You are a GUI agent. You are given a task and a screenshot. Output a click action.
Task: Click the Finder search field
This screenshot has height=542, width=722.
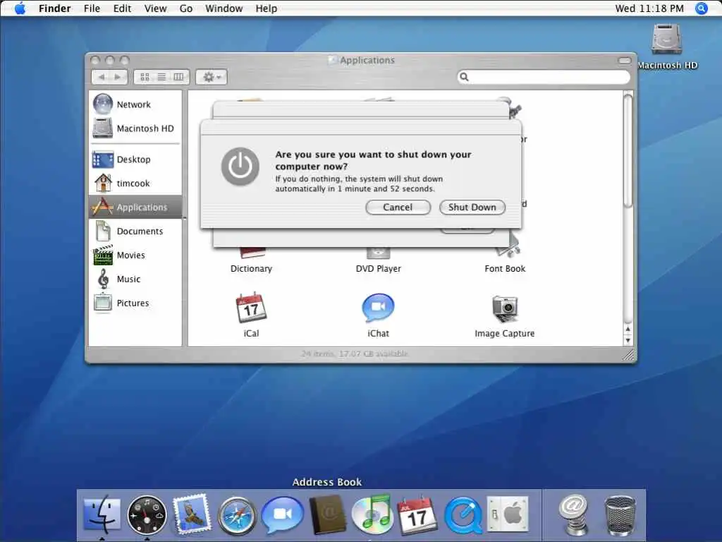tap(544, 77)
